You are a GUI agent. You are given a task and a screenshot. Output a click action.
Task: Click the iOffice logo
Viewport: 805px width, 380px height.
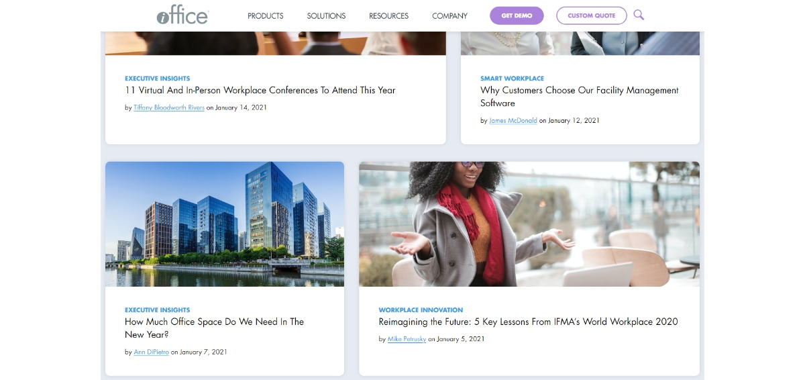pos(182,15)
